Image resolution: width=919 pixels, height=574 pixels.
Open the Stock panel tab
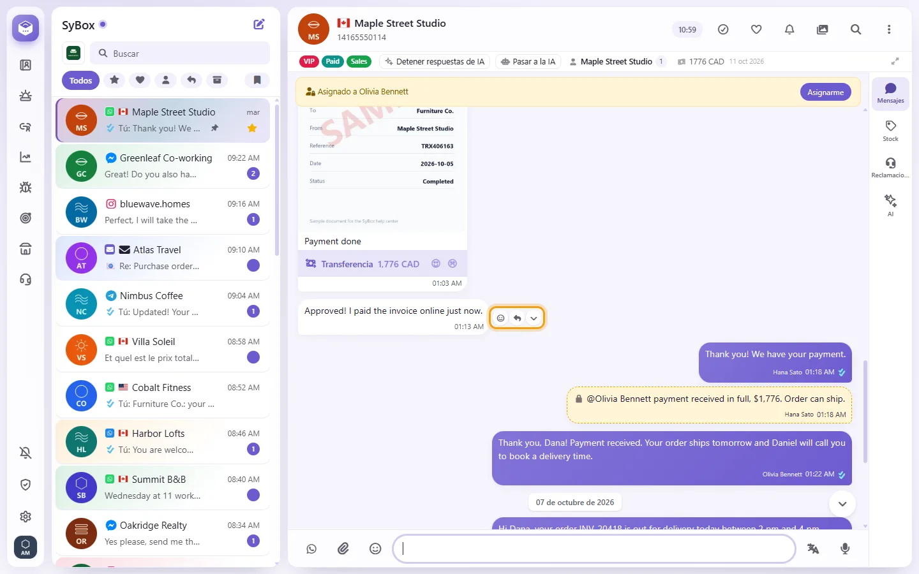(x=890, y=131)
